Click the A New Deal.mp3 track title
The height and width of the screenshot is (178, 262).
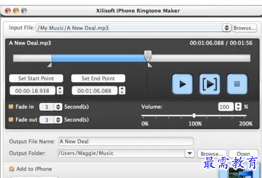(30, 43)
